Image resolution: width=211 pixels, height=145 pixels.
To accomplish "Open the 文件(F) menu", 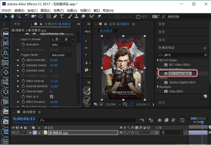I will 6,11.
